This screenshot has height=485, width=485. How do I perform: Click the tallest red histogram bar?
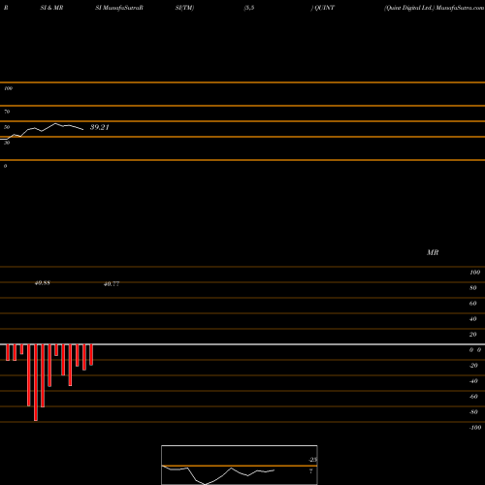click(x=36, y=382)
